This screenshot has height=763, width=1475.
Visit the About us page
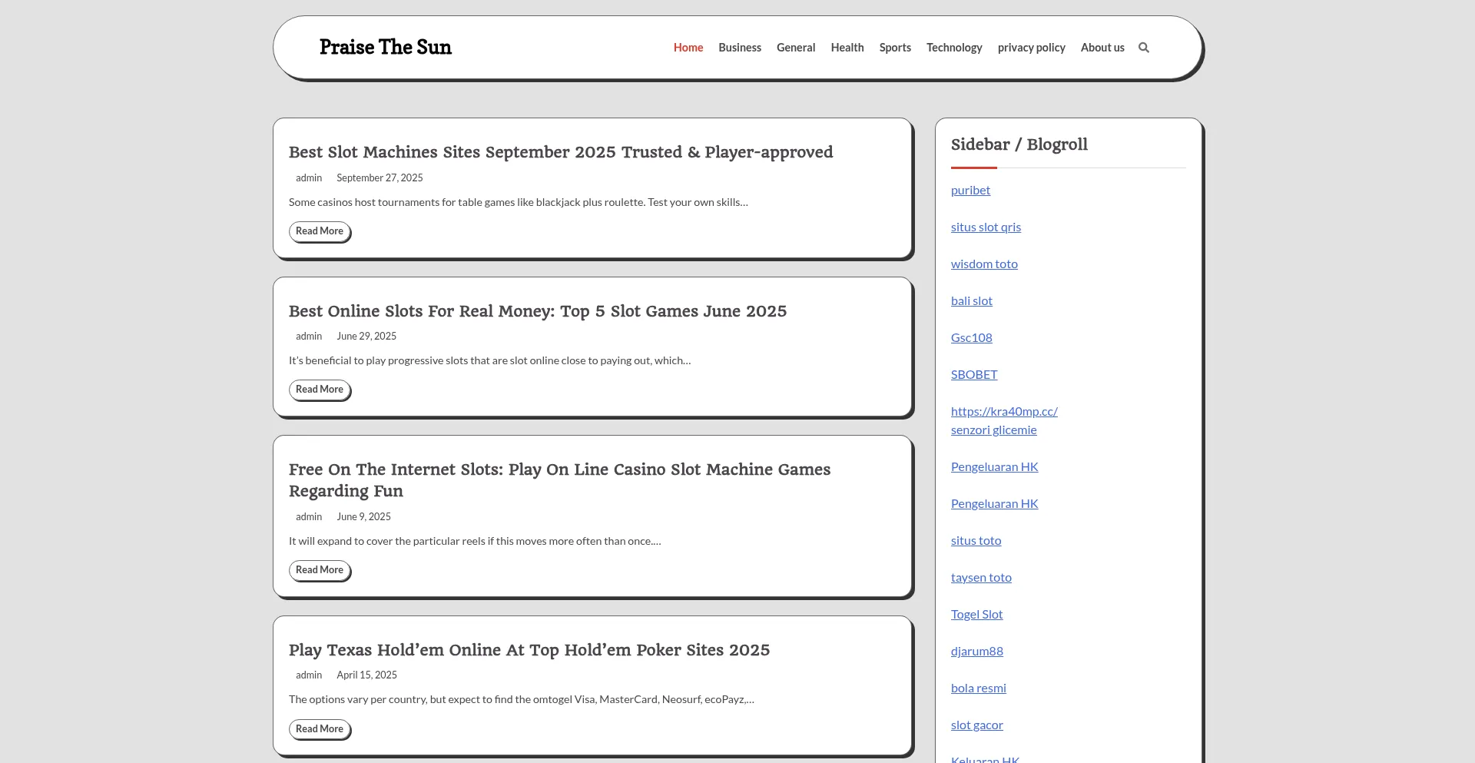tap(1102, 48)
